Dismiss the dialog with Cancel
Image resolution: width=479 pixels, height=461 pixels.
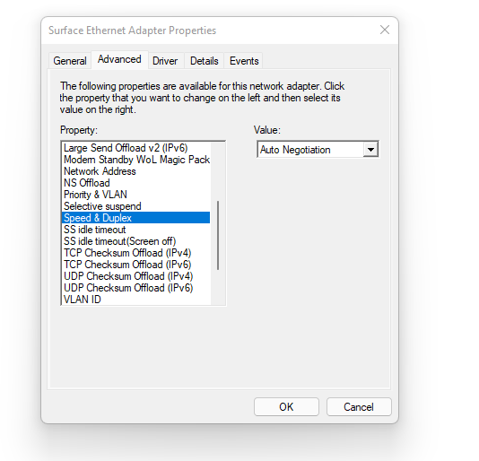pyautogui.click(x=359, y=406)
